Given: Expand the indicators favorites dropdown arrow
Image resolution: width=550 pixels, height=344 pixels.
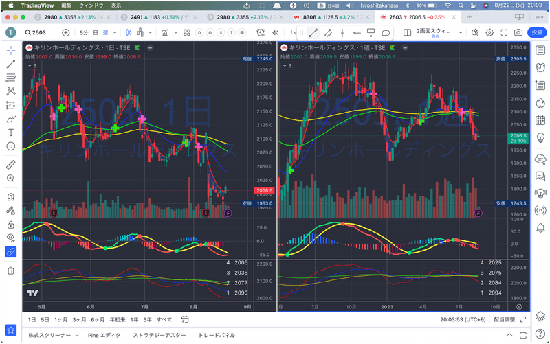Looking at the screenshot, I should tap(176, 32).
